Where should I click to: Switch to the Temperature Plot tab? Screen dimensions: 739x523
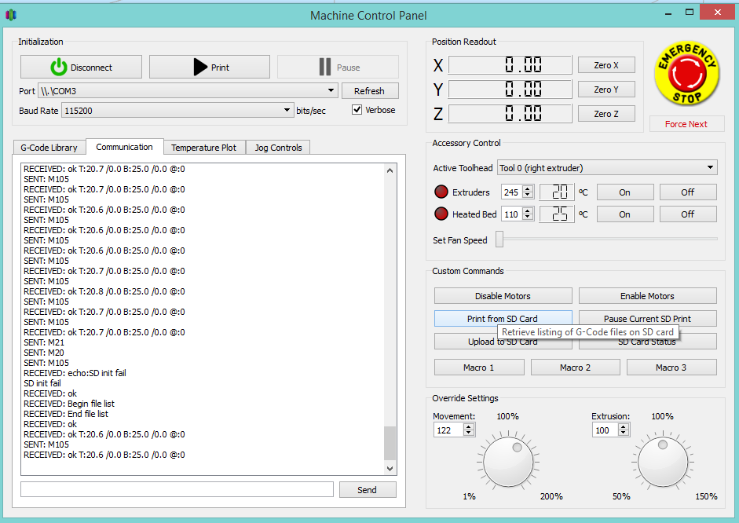[203, 148]
